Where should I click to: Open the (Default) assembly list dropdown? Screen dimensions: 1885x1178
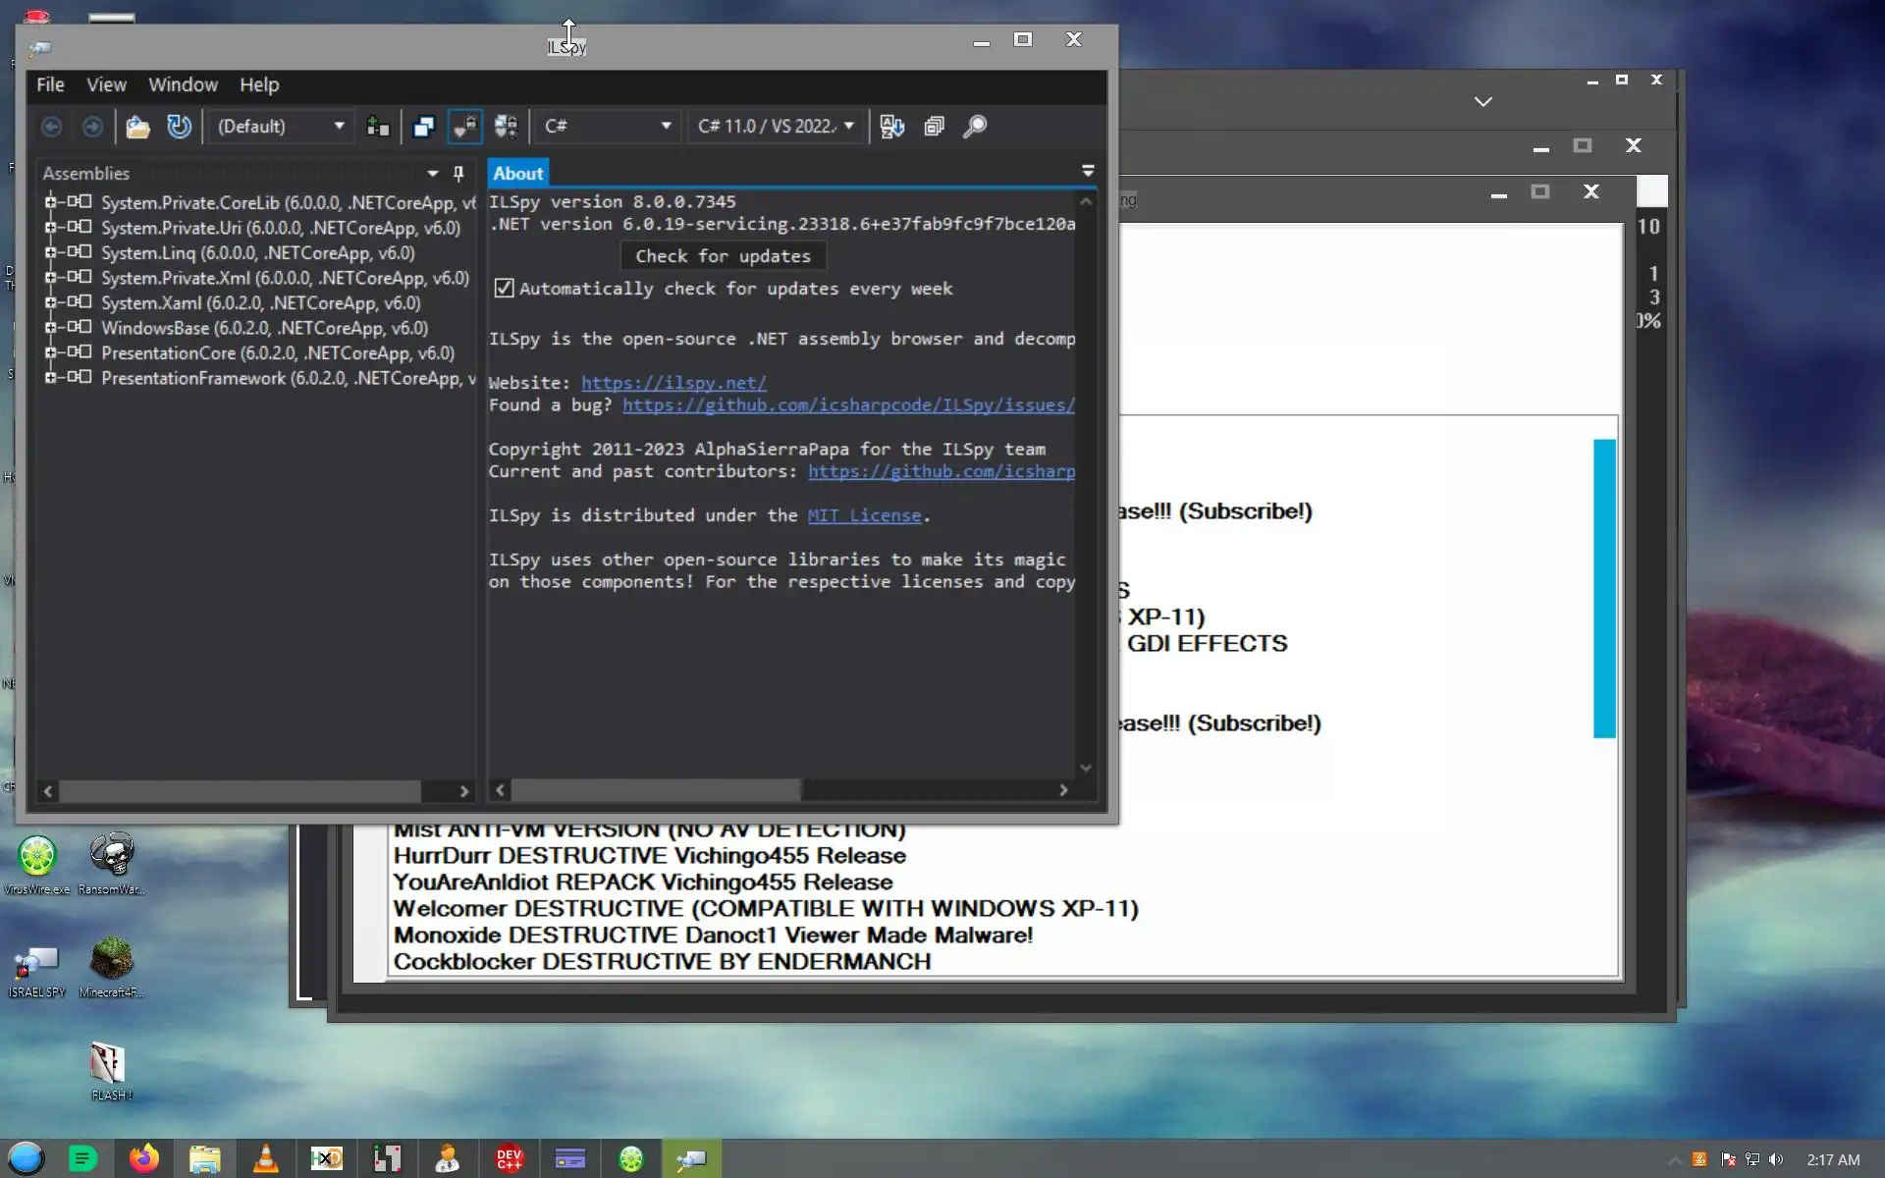click(280, 127)
